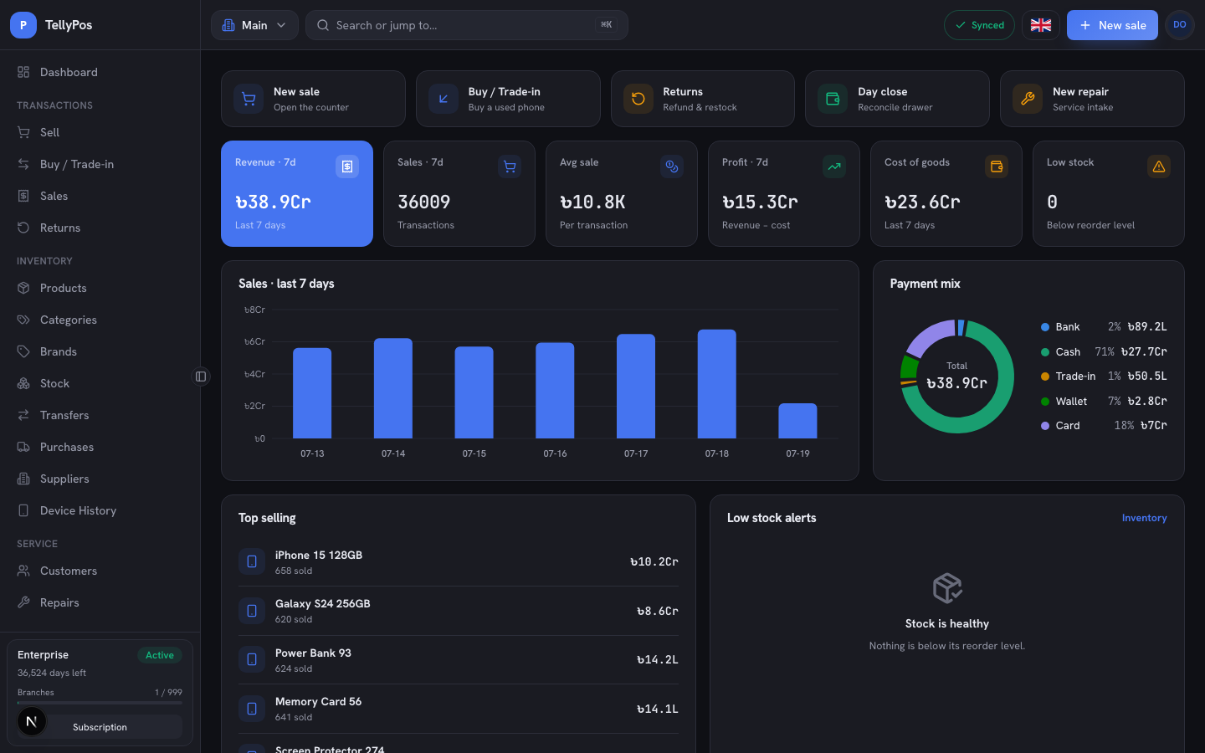Click the Revenue 7d receipt icon
Image resolution: width=1205 pixels, height=753 pixels.
click(x=347, y=166)
